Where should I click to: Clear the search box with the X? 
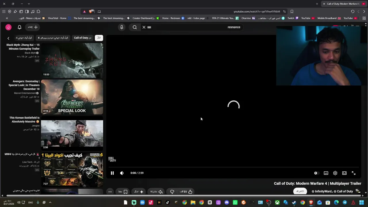[x=144, y=27]
